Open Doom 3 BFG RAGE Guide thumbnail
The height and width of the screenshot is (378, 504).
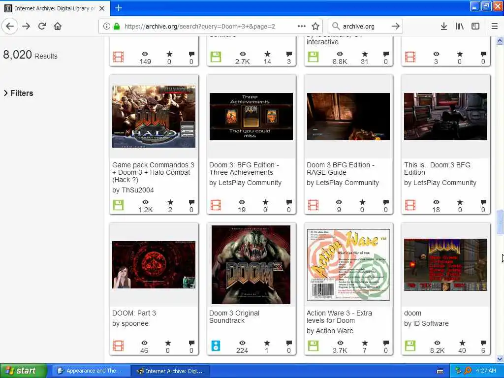click(348, 116)
